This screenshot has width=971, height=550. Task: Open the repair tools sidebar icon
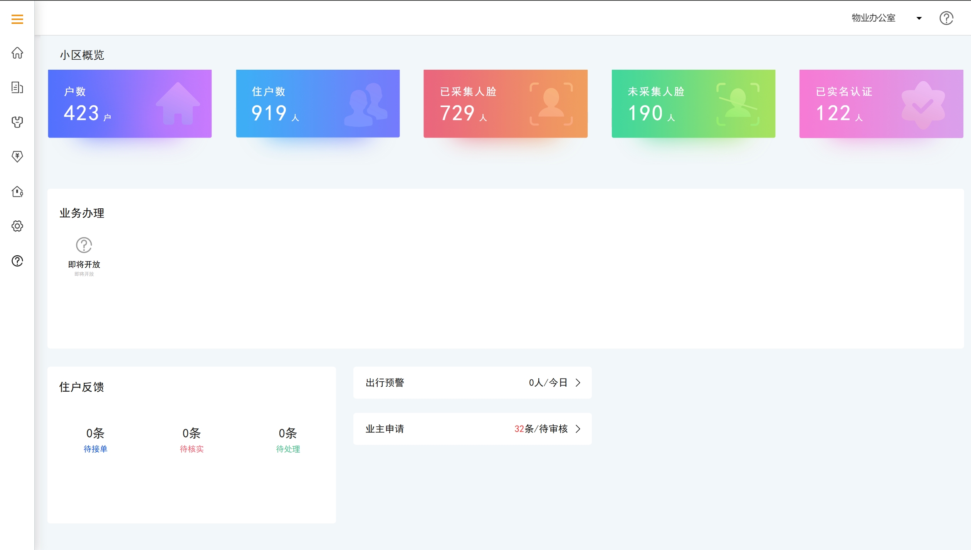17,122
